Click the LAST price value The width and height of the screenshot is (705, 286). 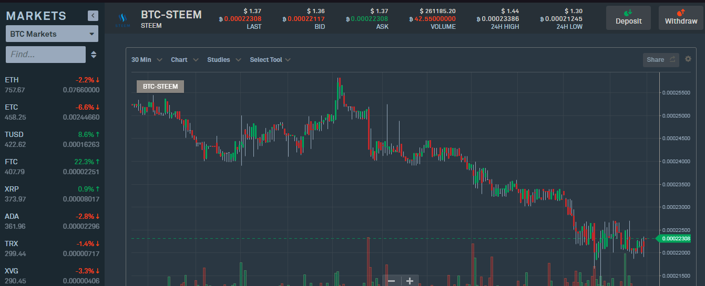tap(240, 19)
